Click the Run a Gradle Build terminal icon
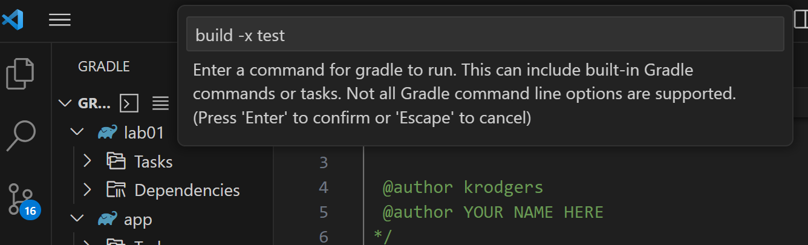808x245 pixels. tap(129, 103)
